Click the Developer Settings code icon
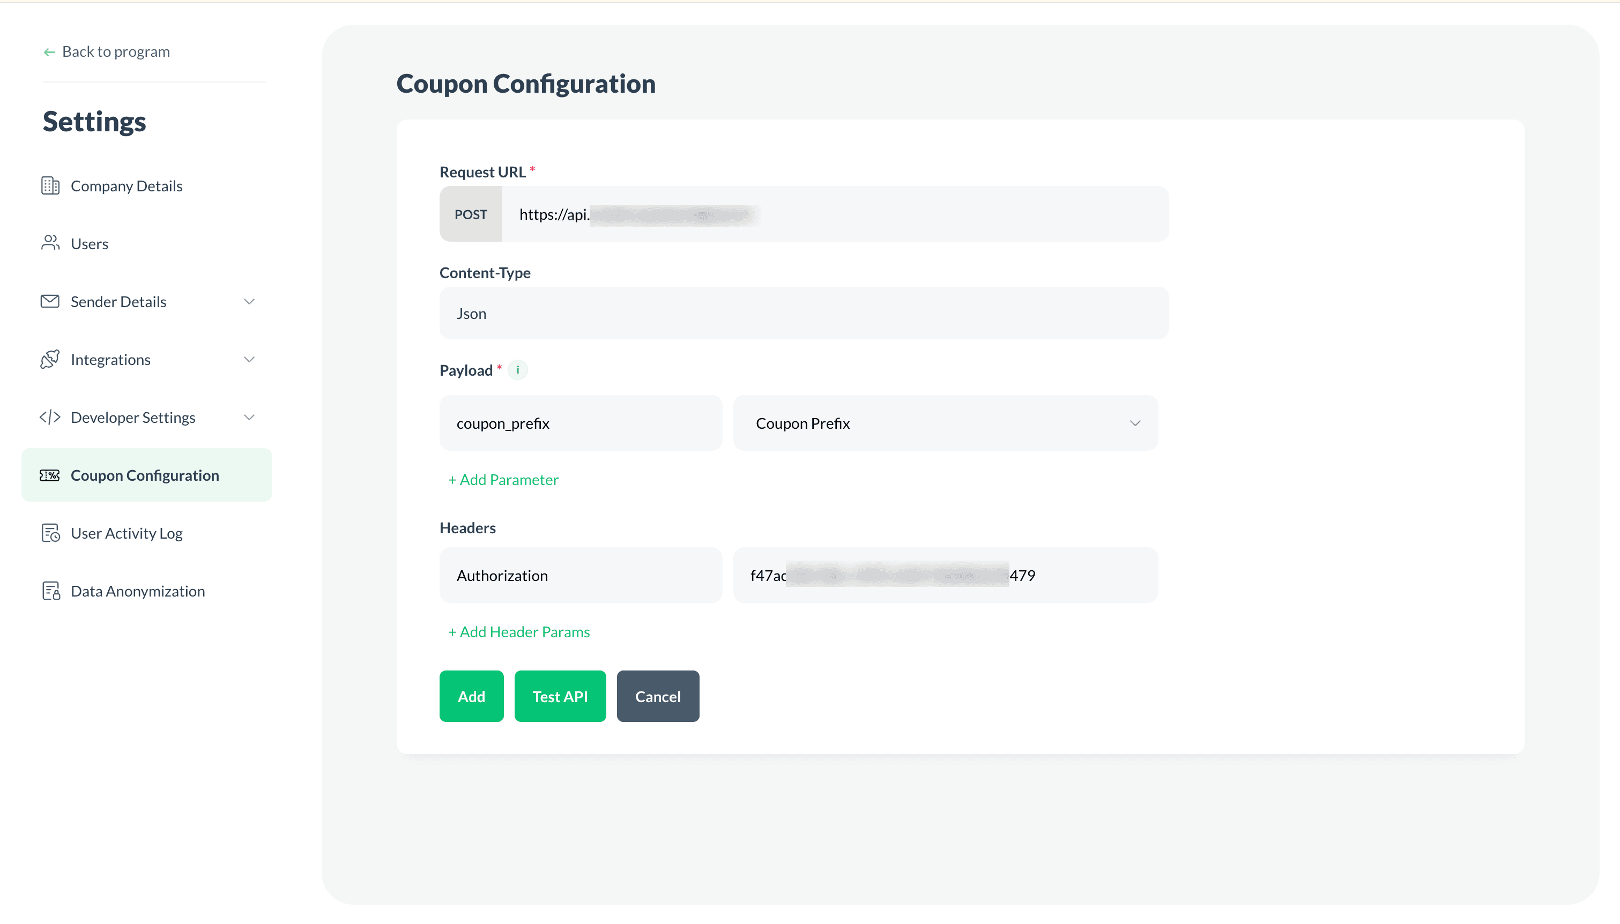The width and height of the screenshot is (1620, 924). tap(50, 417)
